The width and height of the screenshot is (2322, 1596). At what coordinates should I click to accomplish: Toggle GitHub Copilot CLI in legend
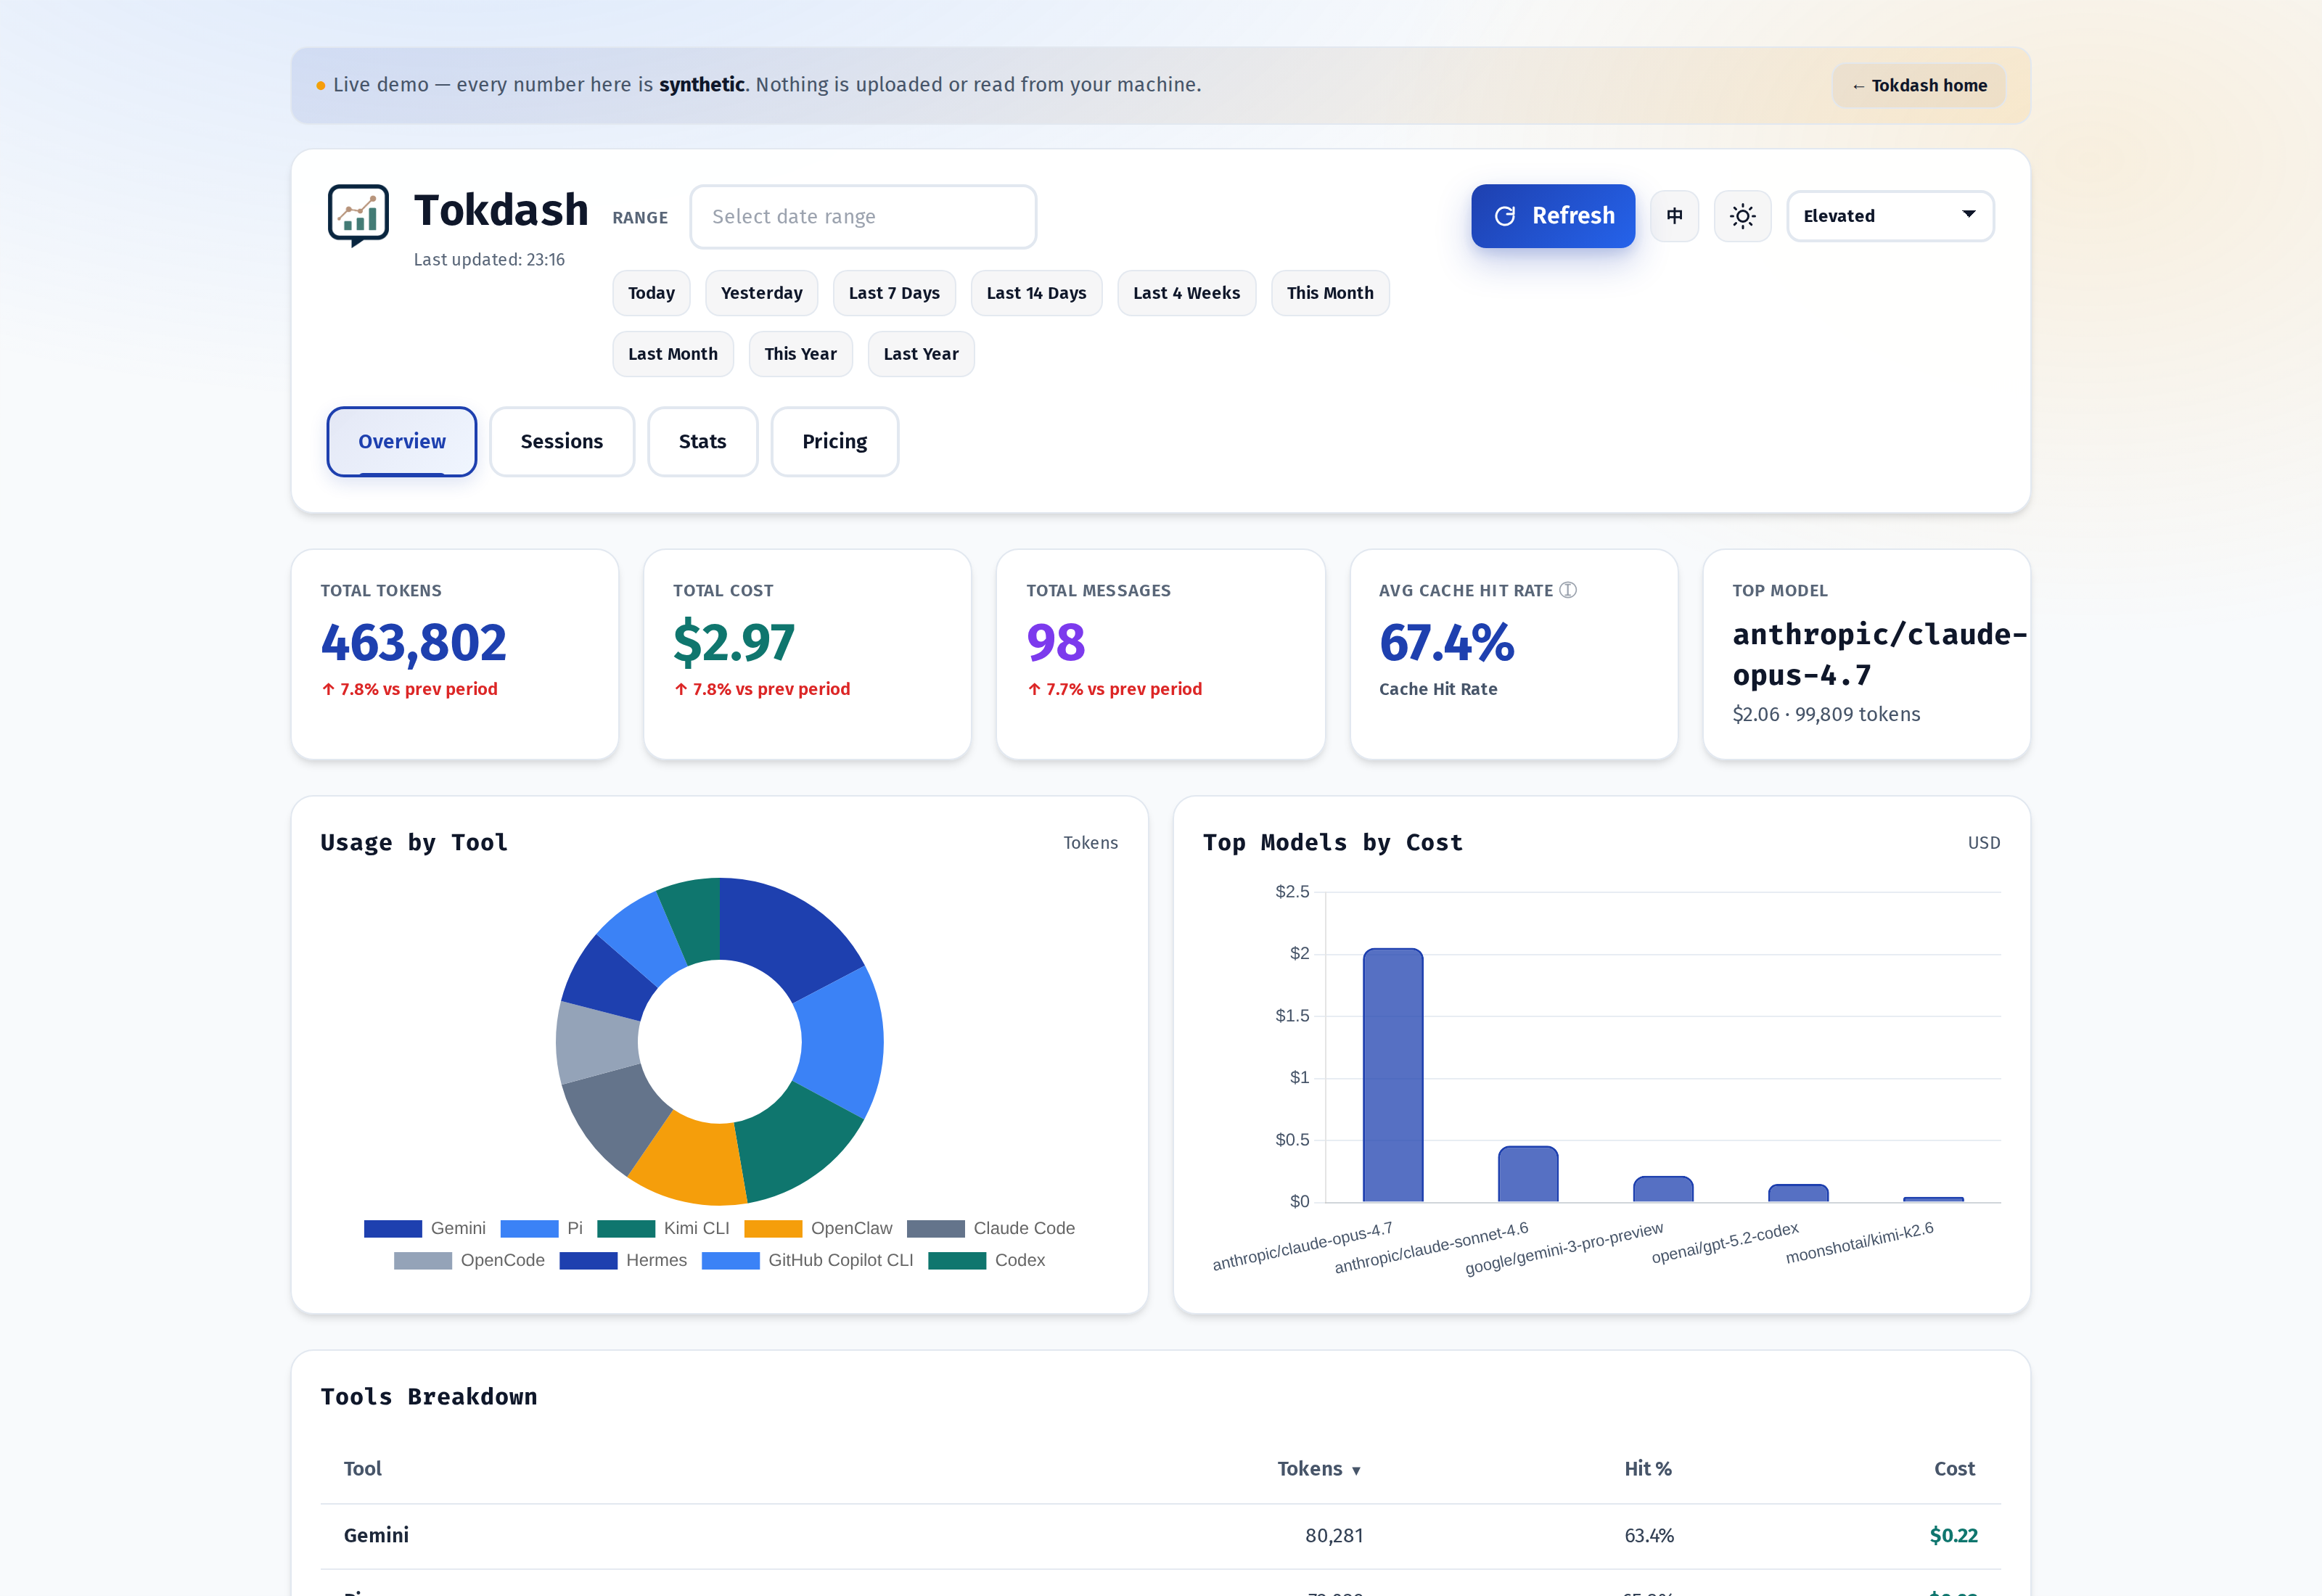point(808,1260)
